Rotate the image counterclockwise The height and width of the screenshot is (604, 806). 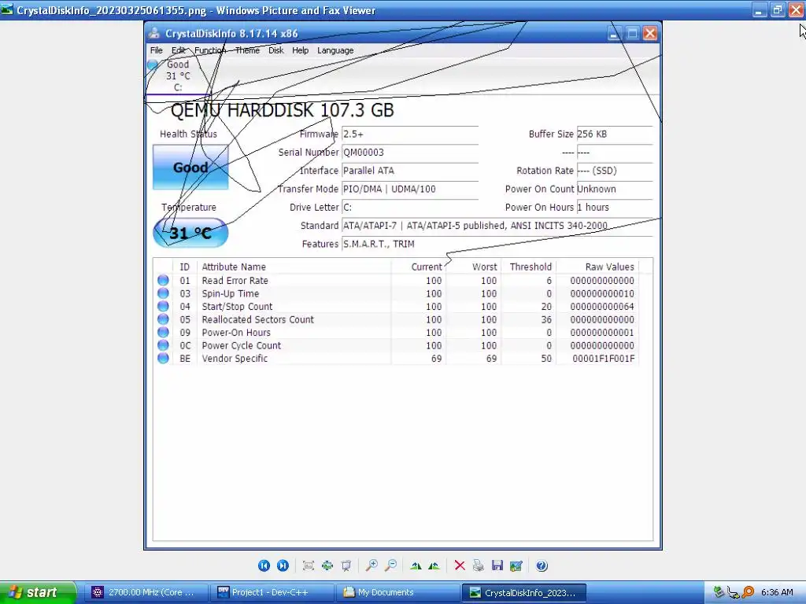pos(434,565)
